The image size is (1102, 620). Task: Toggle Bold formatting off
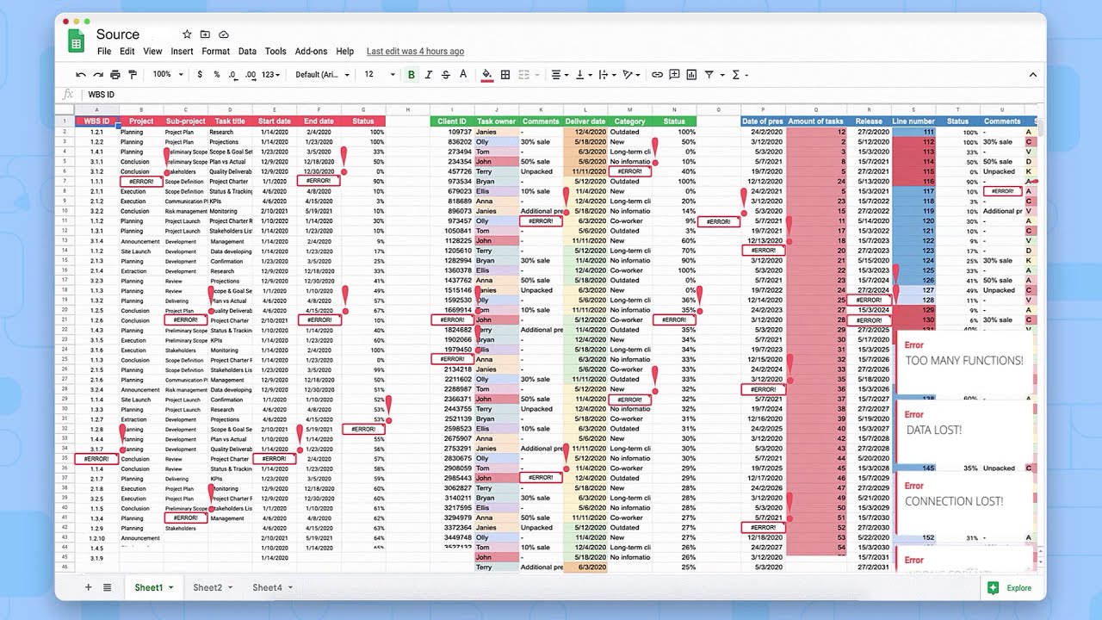pos(412,75)
